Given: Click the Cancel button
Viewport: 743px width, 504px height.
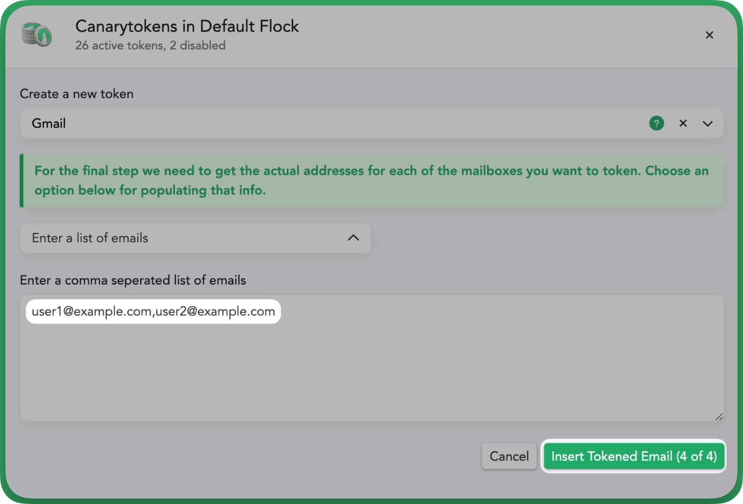Looking at the screenshot, I should [x=509, y=456].
